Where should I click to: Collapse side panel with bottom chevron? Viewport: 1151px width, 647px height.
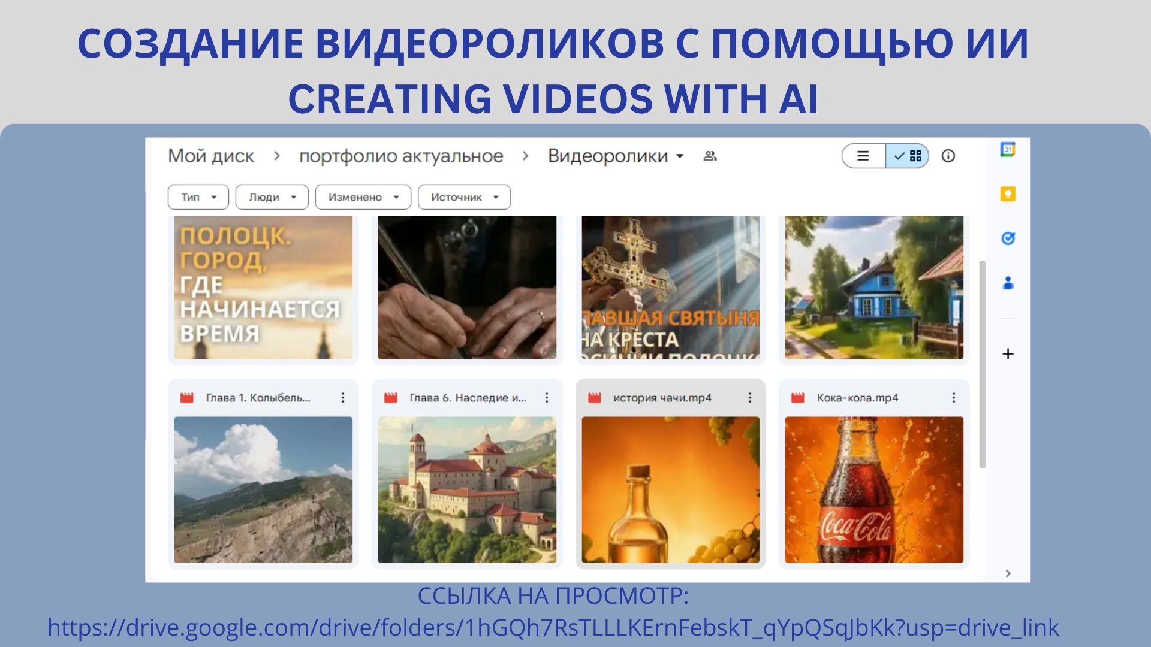click(1008, 573)
